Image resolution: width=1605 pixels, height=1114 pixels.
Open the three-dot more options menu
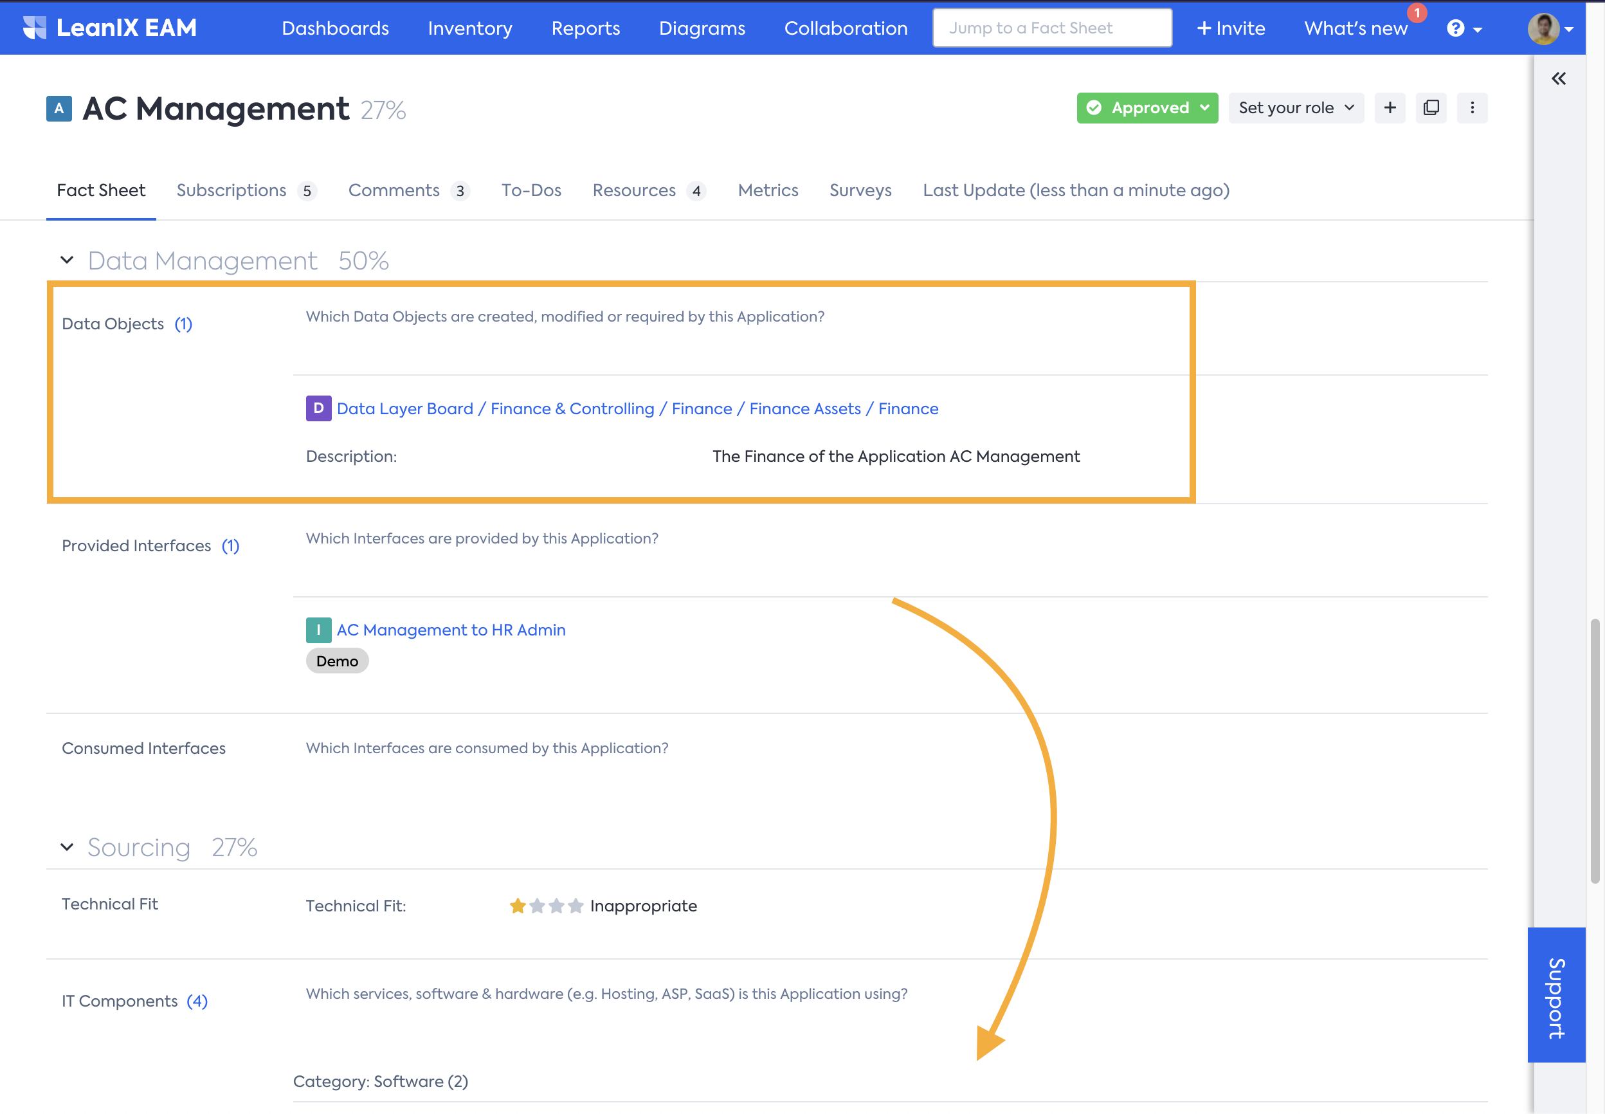click(1472, 107)
